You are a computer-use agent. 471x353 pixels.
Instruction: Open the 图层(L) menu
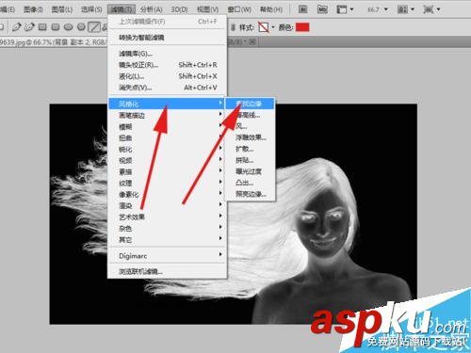tap(61, 9)
